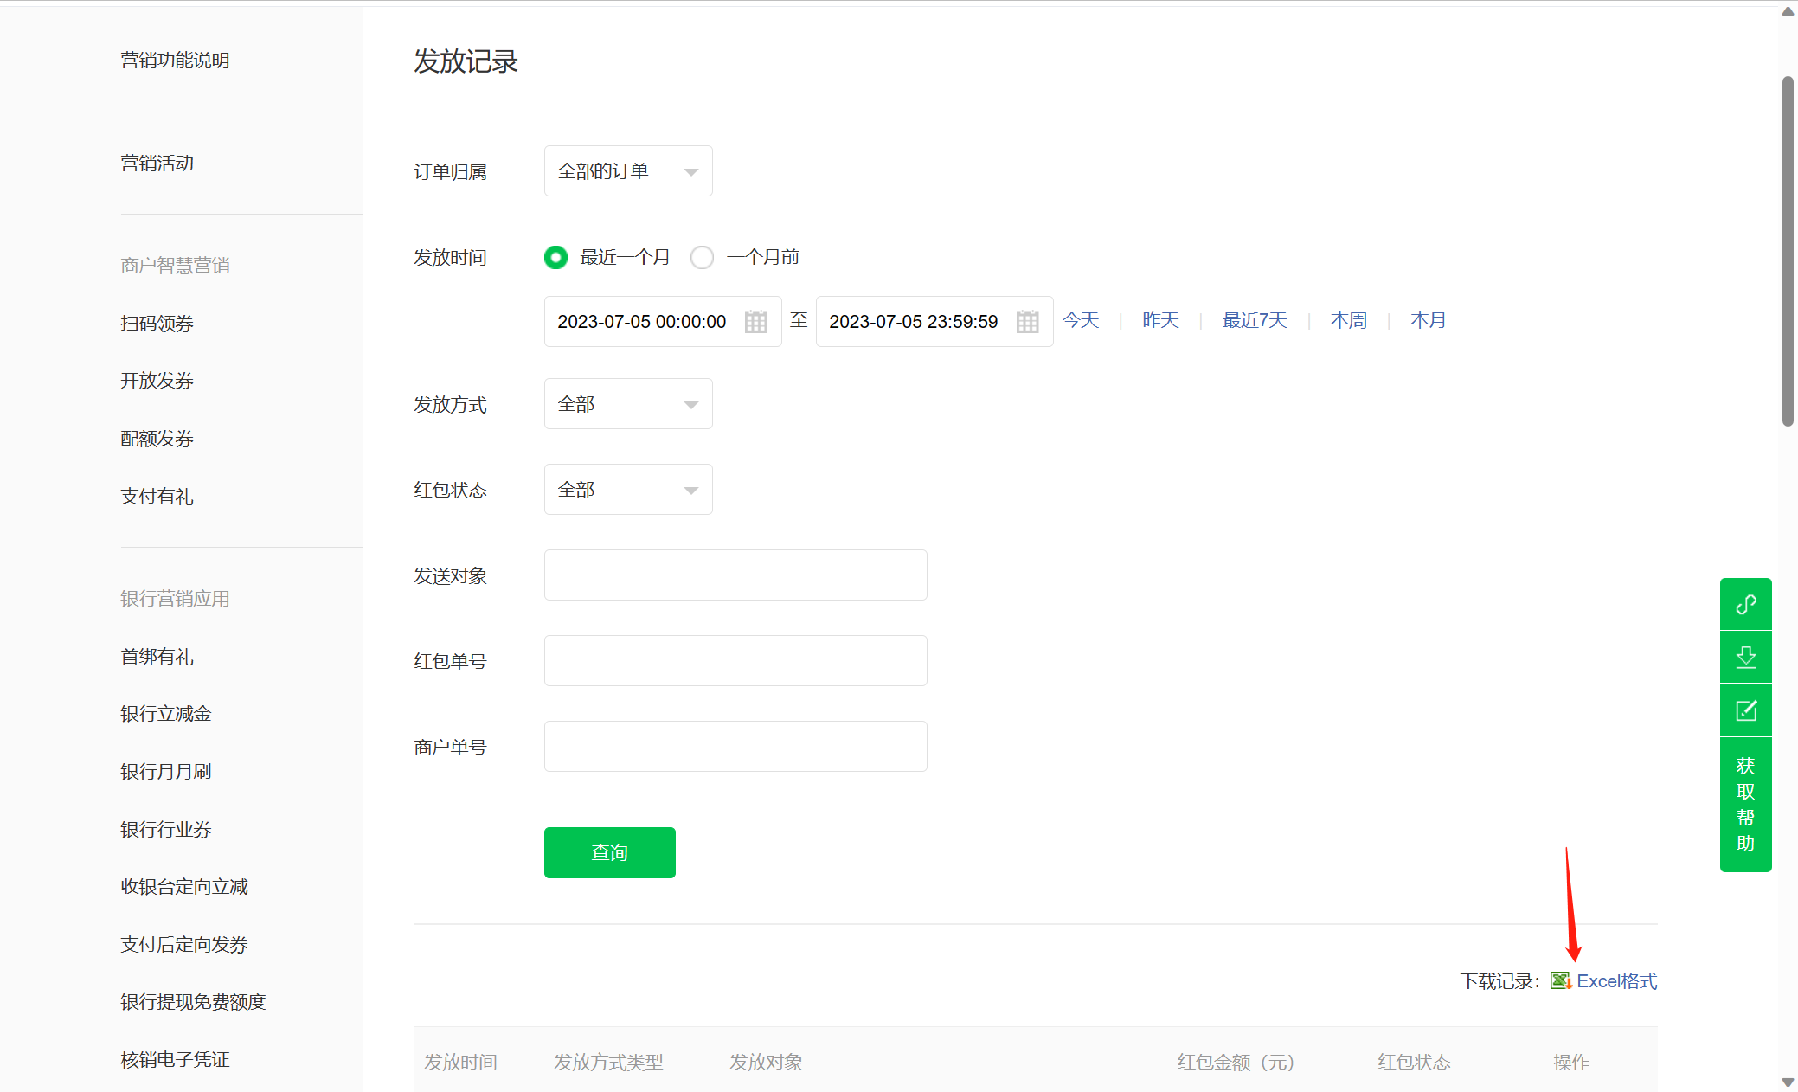Expand the 红包状态 dropdown
1798x1092 pixels.
(628, 490)
